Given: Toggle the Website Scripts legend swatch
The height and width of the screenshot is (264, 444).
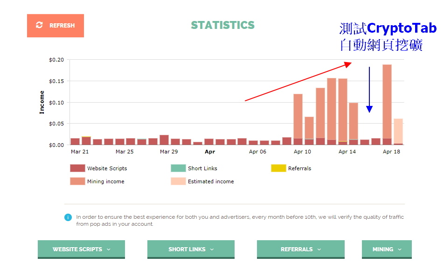Looking at the screenshot, I should point(77,168).
